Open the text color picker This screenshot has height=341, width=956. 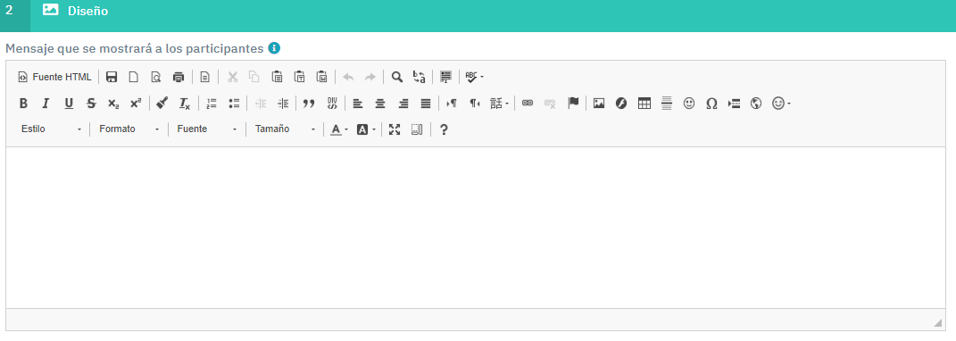pos(339,129)
